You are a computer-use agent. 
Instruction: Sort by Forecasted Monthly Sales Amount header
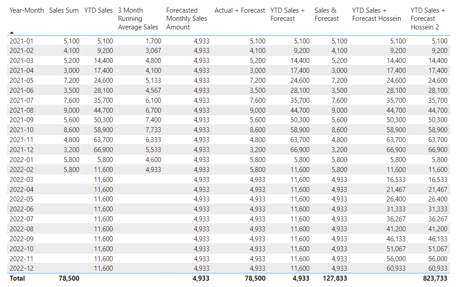point(187,19)
